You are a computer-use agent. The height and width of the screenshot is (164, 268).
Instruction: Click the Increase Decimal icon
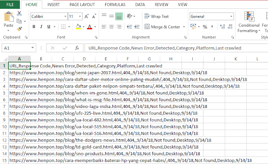pos(222,27)
